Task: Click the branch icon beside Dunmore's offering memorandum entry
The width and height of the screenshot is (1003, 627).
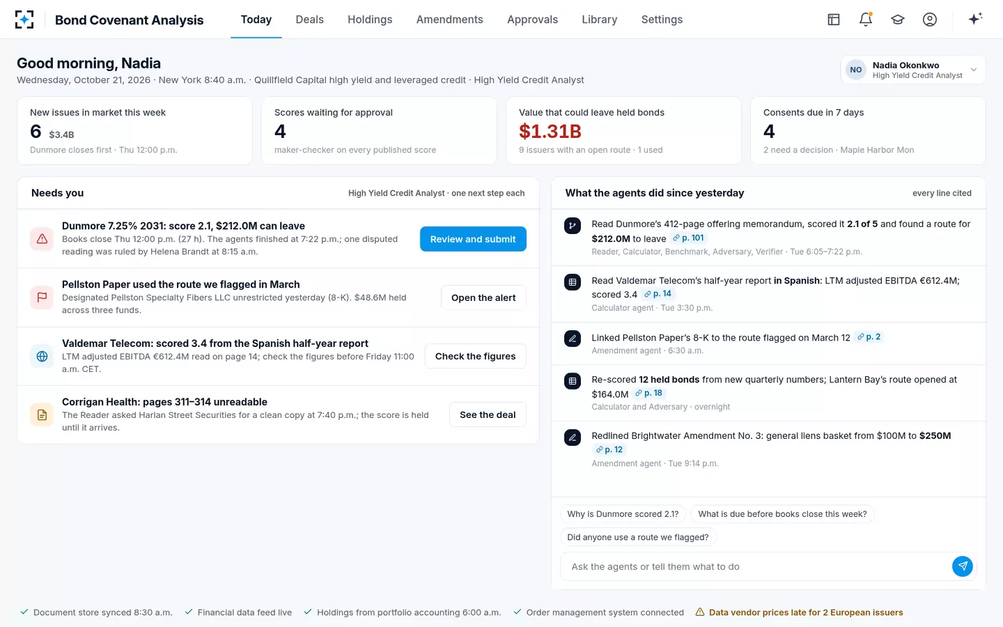Action: pos(573,226)
